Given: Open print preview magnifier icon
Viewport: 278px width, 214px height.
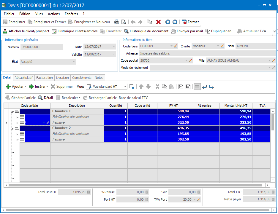Looking at the screenshot, I should [124, 22].
